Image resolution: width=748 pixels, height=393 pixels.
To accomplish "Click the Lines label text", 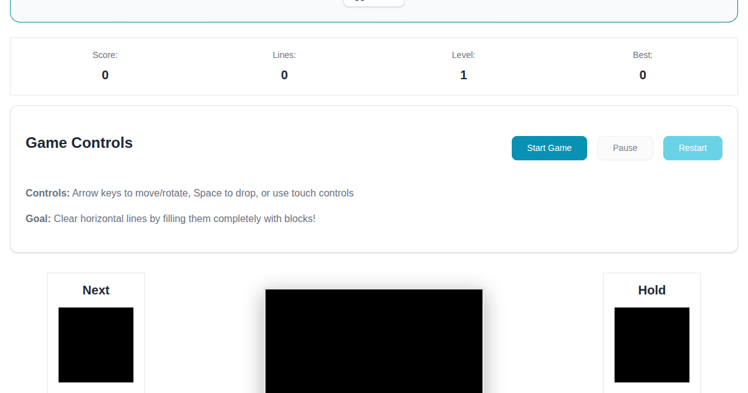I will click(x=284, y=55).
